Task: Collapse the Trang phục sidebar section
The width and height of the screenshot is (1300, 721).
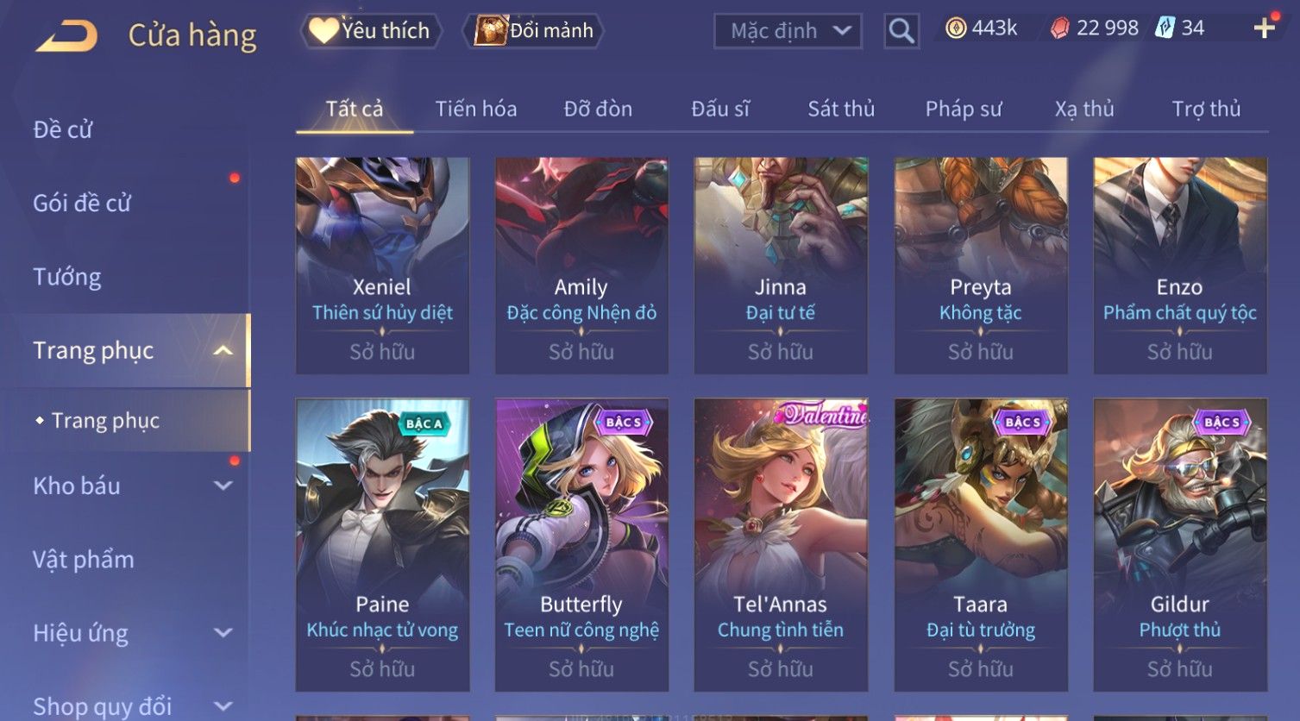Action: coord(223,350)
